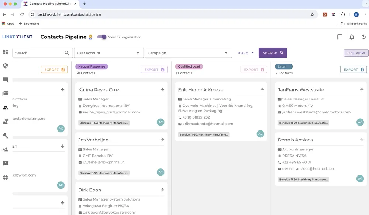The image size is (369, 215).
Task: Toggle View full organization switch
Action: click(x=102, y=37)
